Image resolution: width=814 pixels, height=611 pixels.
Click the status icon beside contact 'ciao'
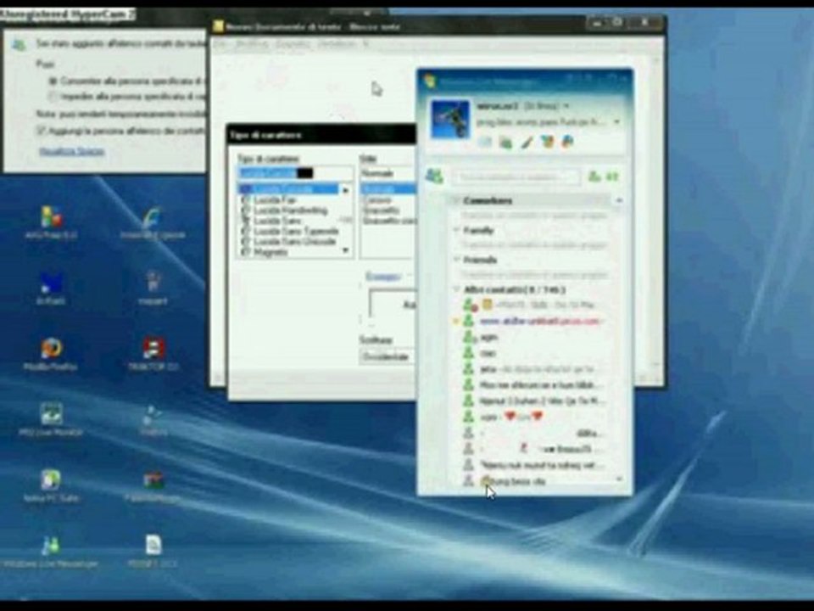tap(469, 353)
